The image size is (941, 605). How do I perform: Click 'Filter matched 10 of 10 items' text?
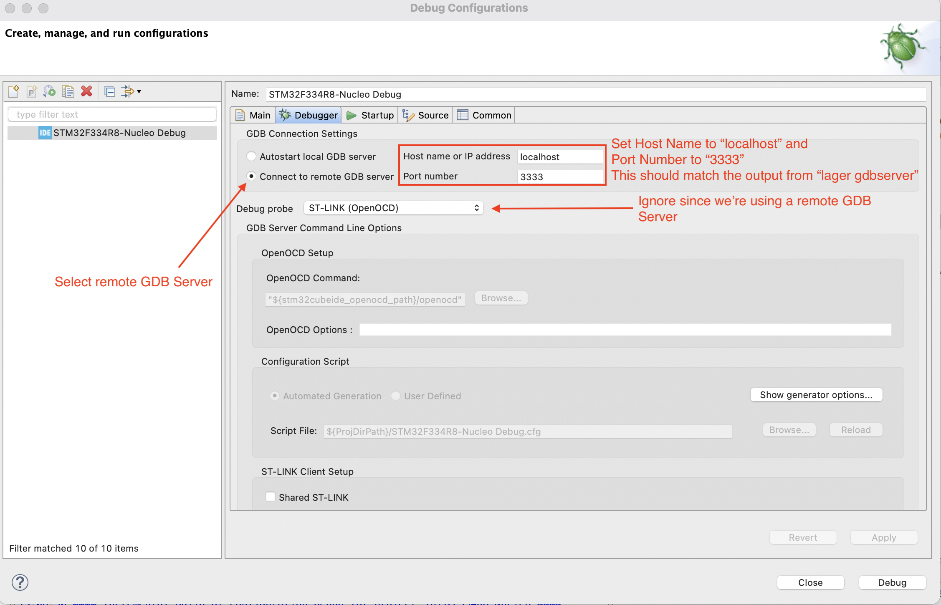point(74,548)
